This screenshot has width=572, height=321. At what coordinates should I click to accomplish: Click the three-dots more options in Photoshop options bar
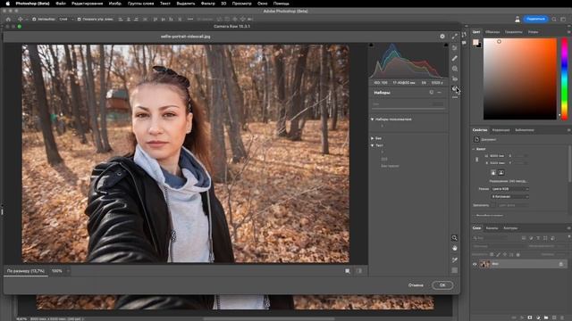click(190, 19)
